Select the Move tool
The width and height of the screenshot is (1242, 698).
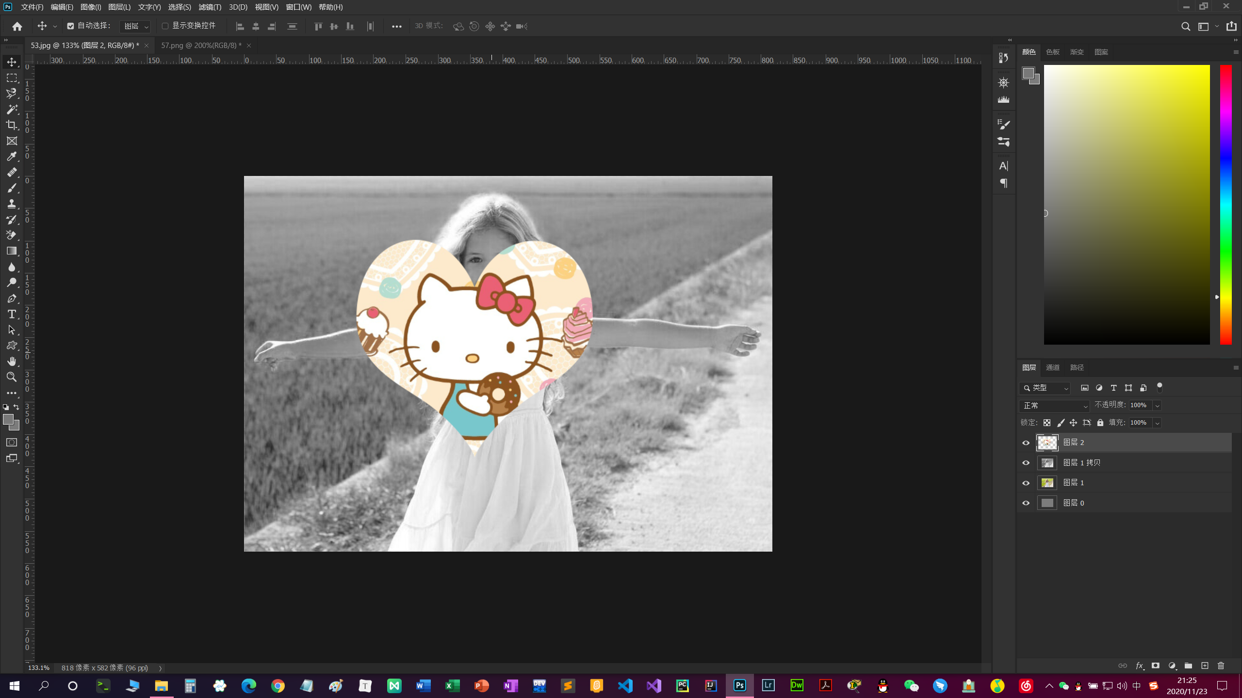(12, 62)
